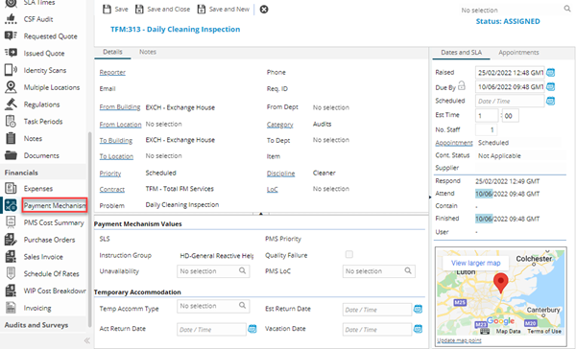
Task: Open the Requested Quote sidebar icon
Action: [11, 36]
